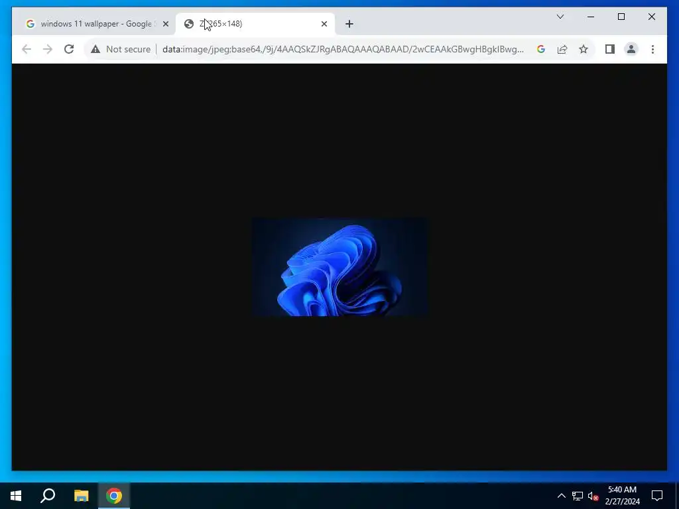Screen dimensions: 679x509
Task: Close the image data tab
Action: (x=324, y=25)
